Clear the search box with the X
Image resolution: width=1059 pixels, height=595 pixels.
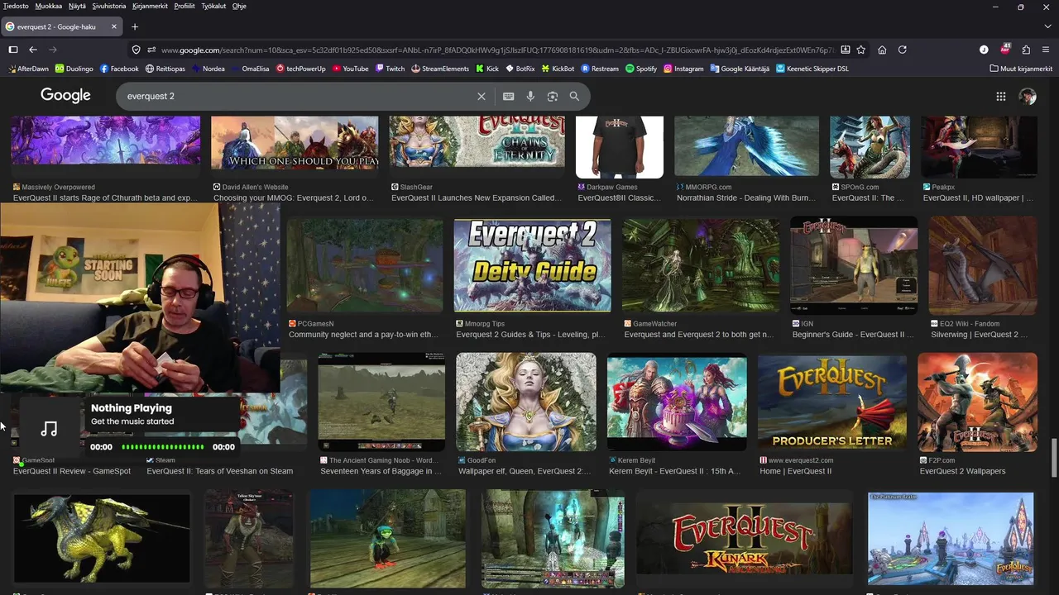click(482, 96)
